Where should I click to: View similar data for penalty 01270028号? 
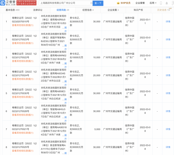(x=23, y=115)
